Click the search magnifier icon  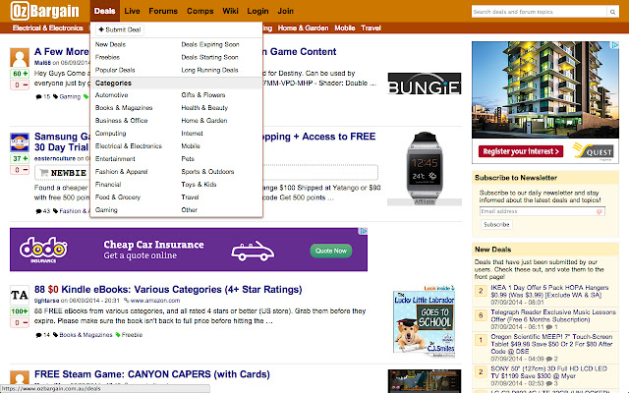[612, 12]
